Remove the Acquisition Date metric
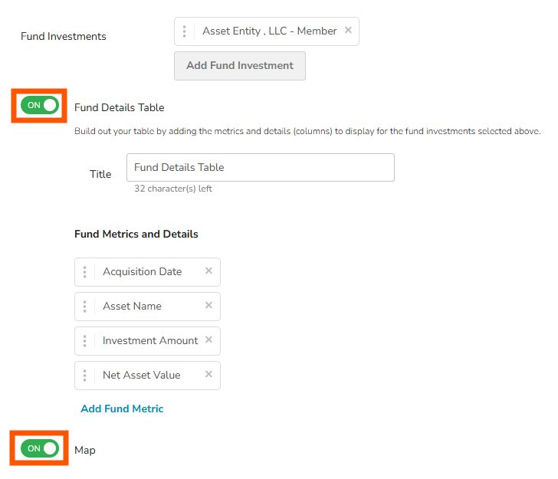 pyautogui.click(x=208, y=271)
